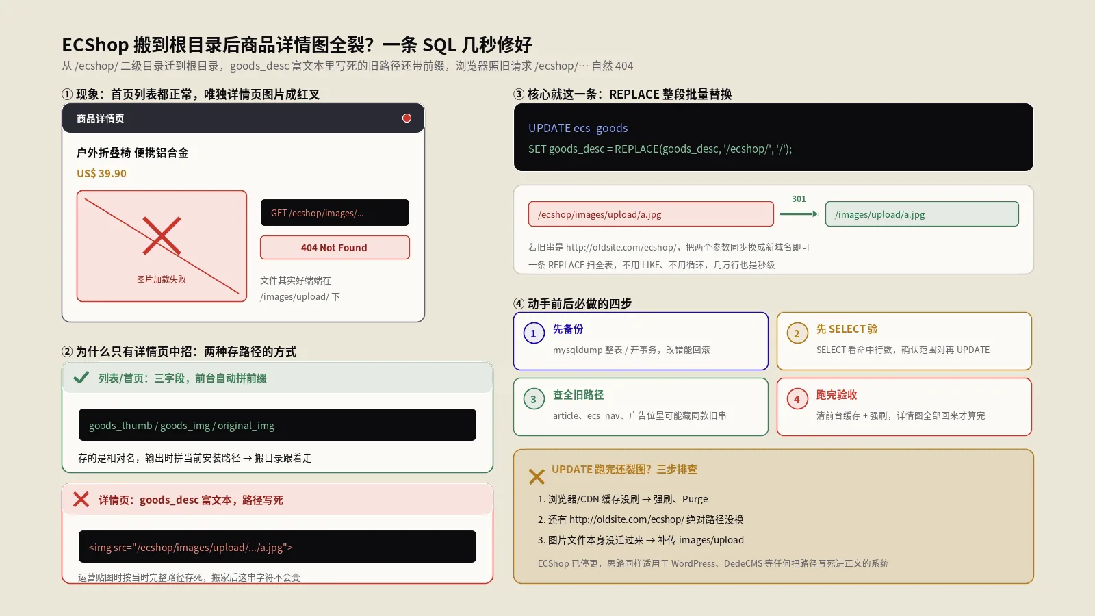Click the price US$ 39.90

pos(101,173)
